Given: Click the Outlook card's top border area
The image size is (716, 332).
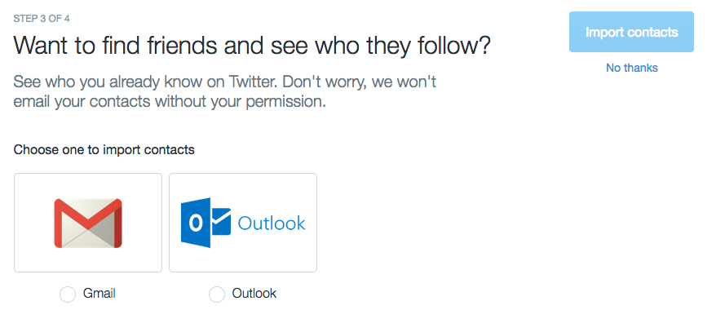Looking at the screenshot, I should [x=243, y=174].
